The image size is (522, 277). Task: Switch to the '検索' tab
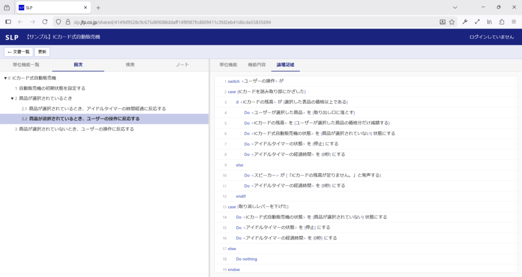(130, 65)
